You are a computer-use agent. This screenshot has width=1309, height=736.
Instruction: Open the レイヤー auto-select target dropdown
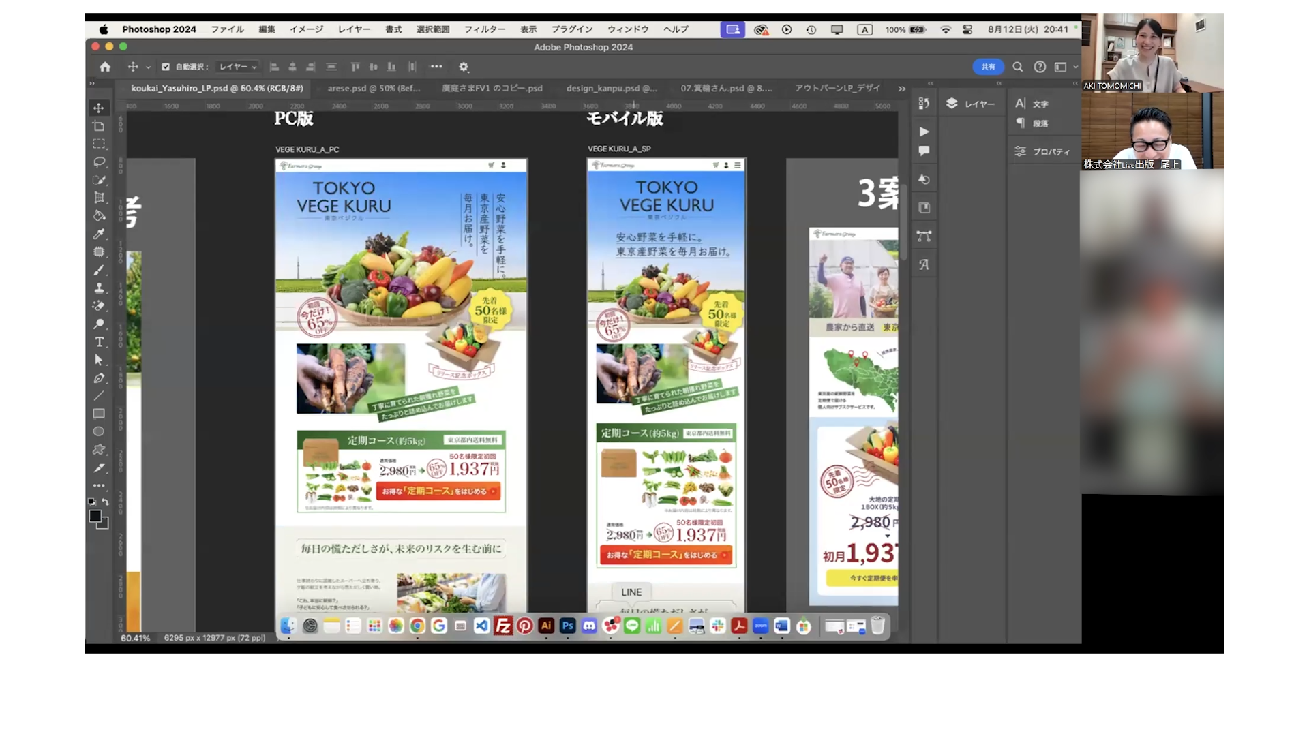[237, 67]
